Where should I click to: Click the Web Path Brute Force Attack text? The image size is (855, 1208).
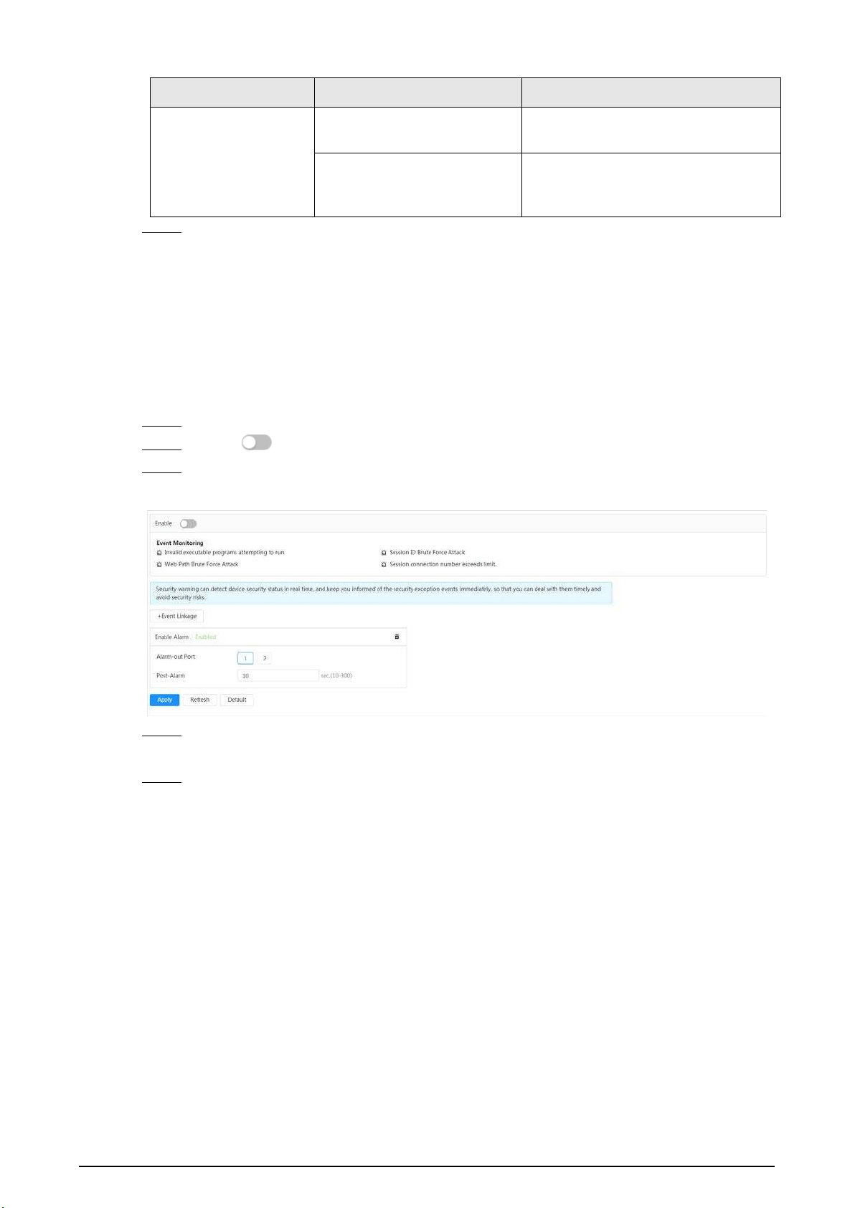pos(202,565)
